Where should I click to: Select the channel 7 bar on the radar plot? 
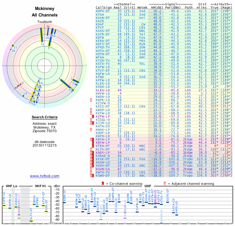click(x=76, y=80)
